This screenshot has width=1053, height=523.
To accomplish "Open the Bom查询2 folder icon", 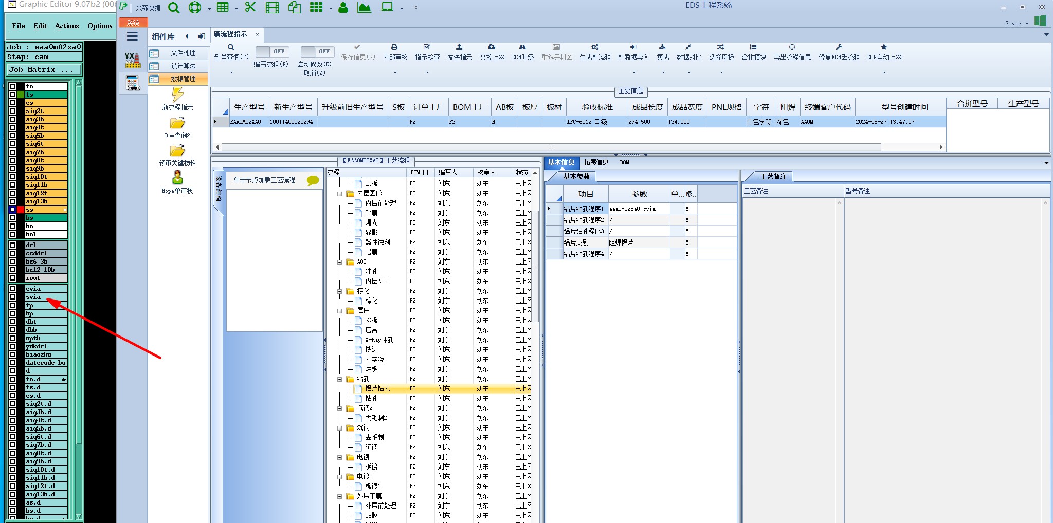I will point(177,123).
